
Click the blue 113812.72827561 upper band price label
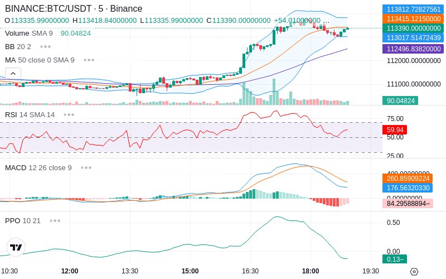click(413, 9)
